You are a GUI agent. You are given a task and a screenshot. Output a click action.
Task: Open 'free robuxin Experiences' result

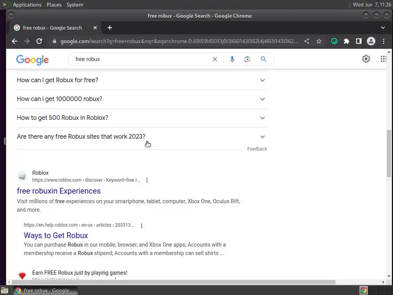tap(59, 191)
